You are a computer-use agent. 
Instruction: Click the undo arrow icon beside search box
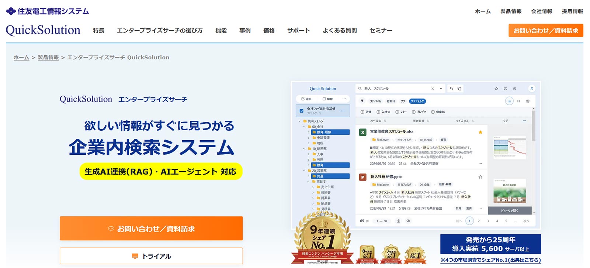click(x=451, y=89)
